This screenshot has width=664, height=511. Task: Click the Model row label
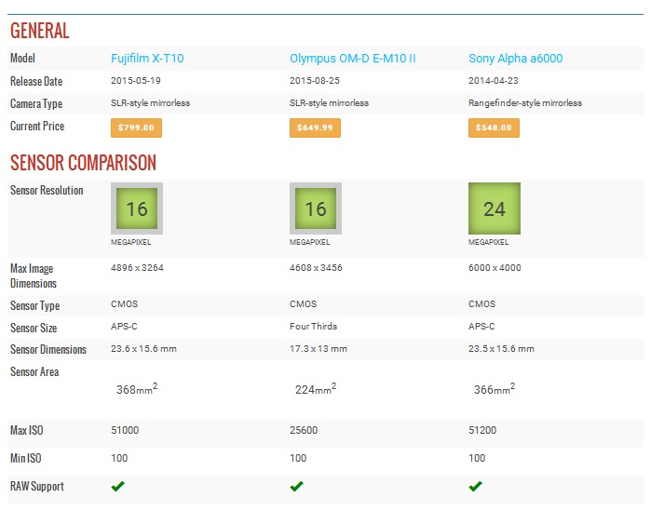click(x=23, y=59)
